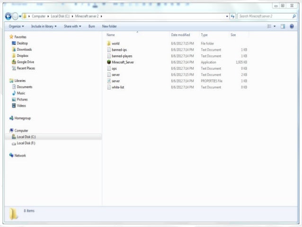The height and width of the screenshot is (227, 302).
Task: Open the recent pages dropdown beside the Forward button
Action: click(20, 17)
